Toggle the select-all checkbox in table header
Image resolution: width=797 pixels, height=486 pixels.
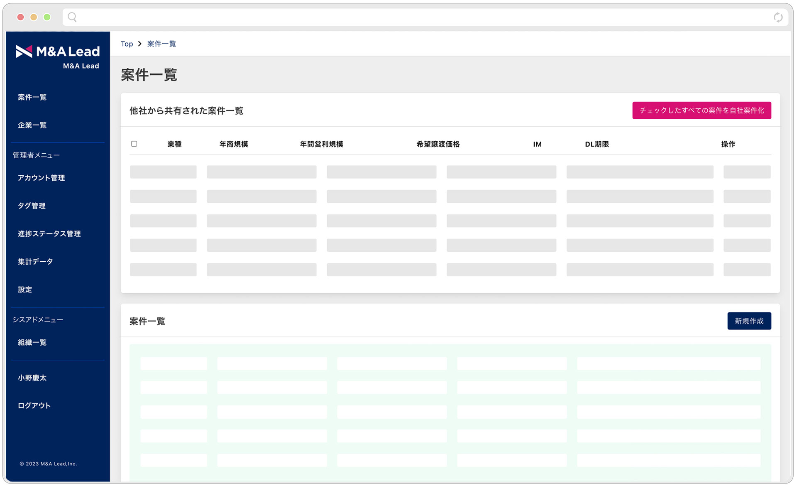coord(134,144)
